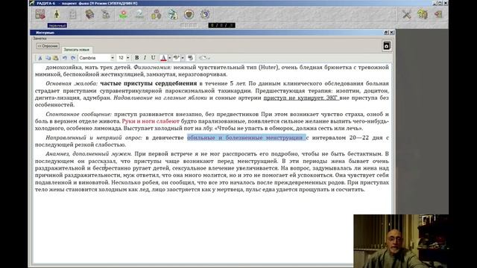Select the 'Записать новые' tab
Screen dimensions: 477x268
(x=76, y=50)
